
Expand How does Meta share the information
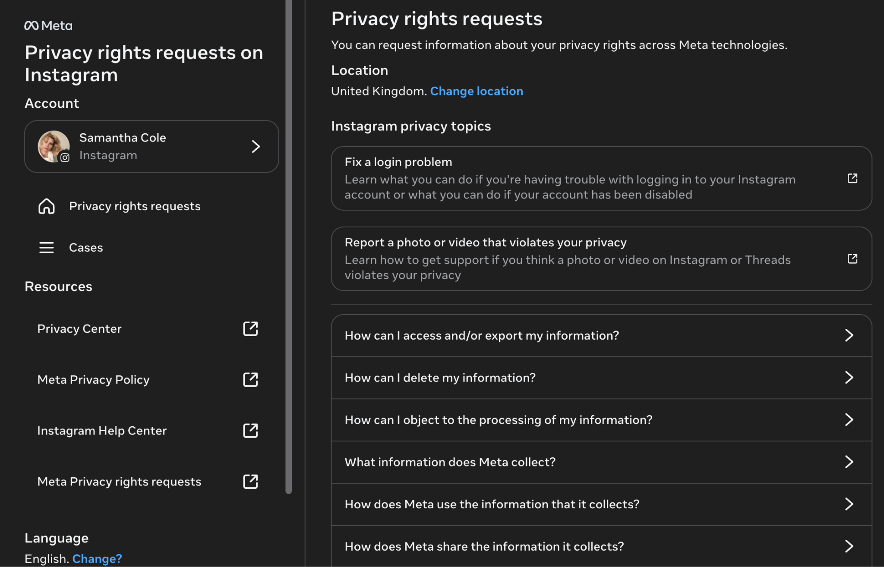click(601, 546)
